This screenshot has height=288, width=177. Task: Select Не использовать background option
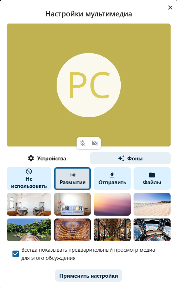29,179
